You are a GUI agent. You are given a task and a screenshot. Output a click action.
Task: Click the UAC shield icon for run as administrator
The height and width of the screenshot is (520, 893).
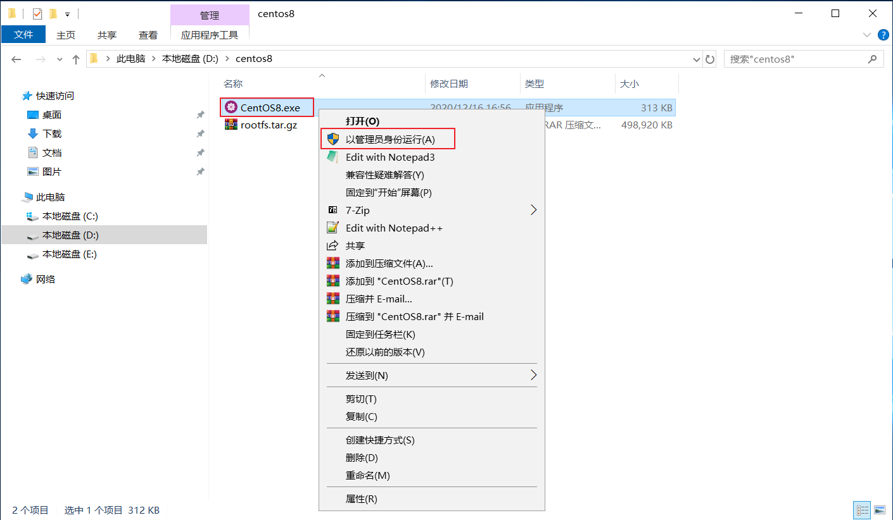332,139
